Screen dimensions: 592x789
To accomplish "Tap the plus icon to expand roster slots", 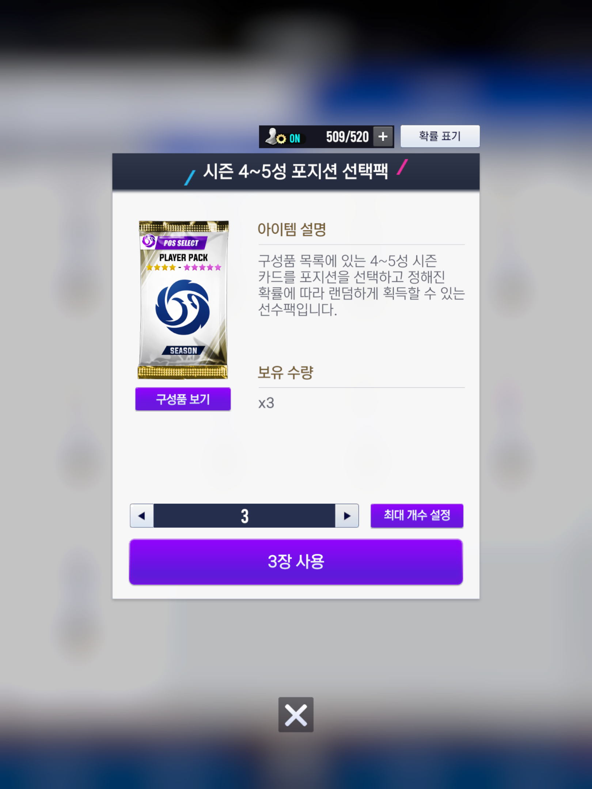I will tap(383, 137).
